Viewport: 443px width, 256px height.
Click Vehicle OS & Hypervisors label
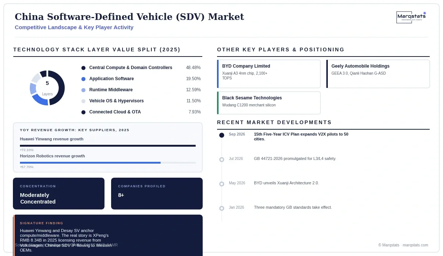click(116, 101)
